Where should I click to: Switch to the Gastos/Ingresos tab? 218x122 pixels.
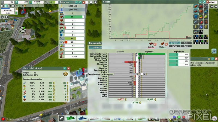coord(97,47)
